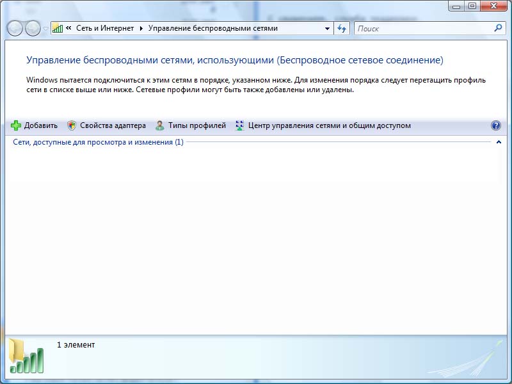Open recent pages dropdown next to Forward
The image size is (512, 384).
pos(45,29)
